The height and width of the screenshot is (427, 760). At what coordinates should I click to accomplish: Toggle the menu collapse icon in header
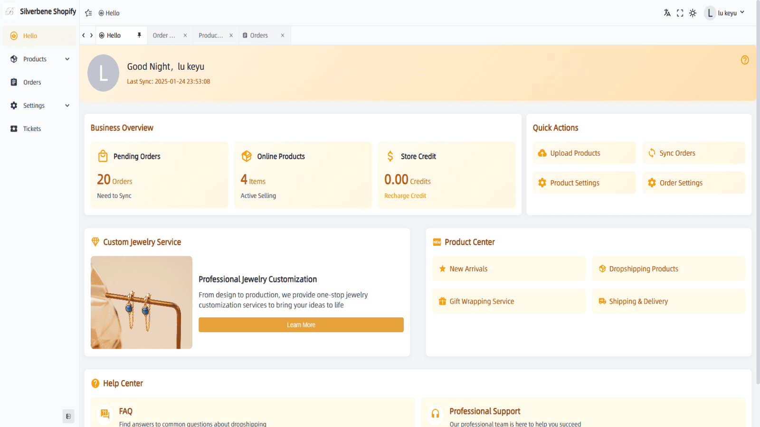point(88,13)
